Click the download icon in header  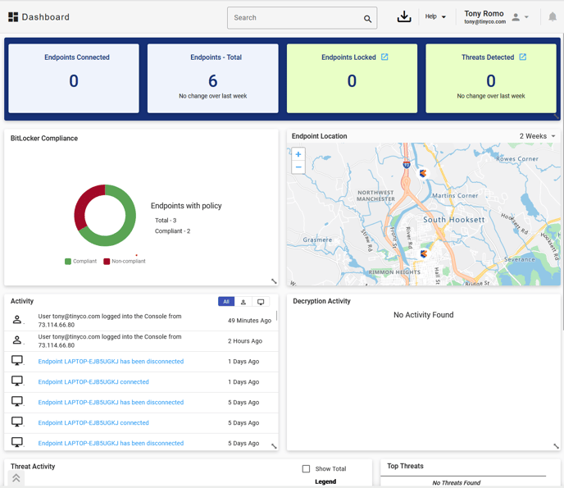click(404, 17)
